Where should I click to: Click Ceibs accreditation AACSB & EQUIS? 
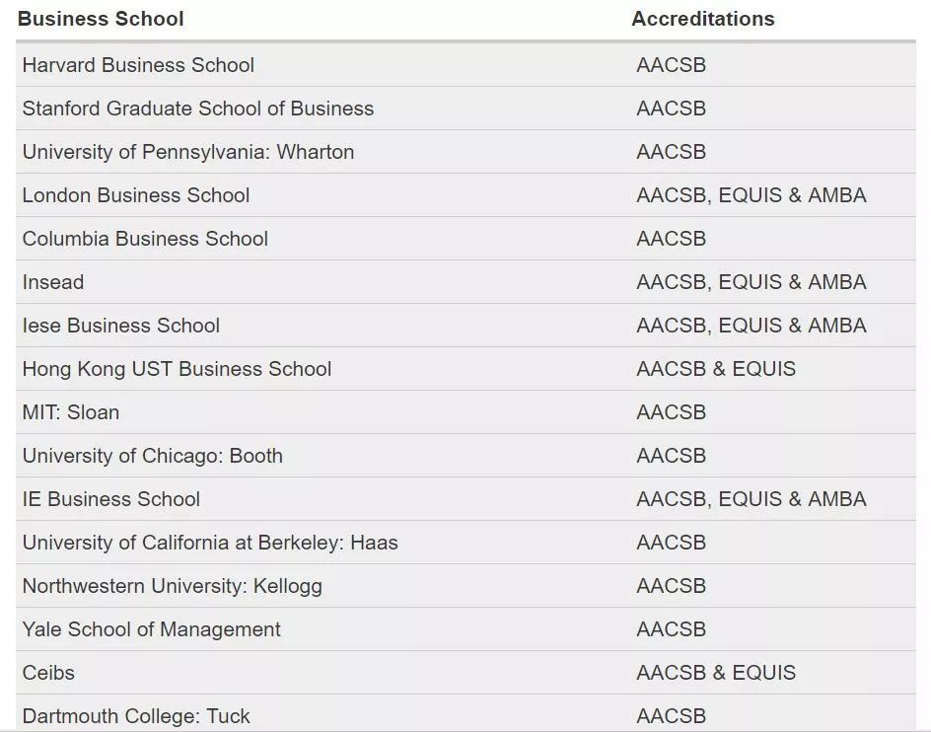click(716, 673)
